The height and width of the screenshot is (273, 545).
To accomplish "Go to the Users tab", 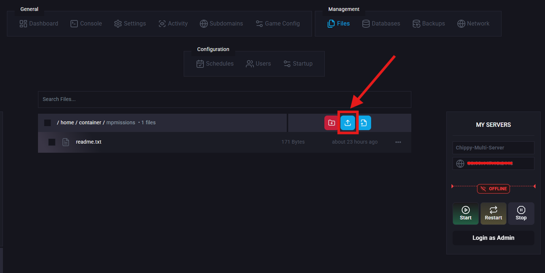I will (259, 64).
